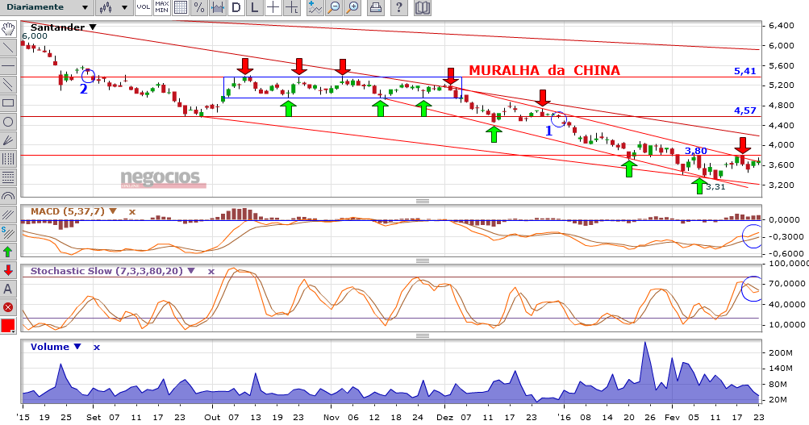Select the circle drawing tool
Viewport: 809px width, 425px height.
(8, 122)
